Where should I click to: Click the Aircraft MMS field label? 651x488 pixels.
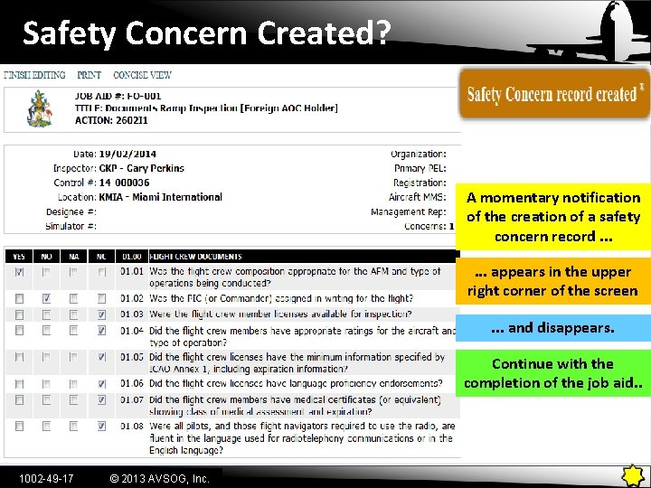tap(418, 197)
